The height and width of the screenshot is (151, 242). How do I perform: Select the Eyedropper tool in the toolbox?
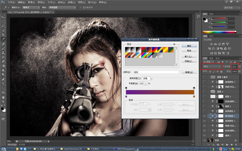click(3, 39)
